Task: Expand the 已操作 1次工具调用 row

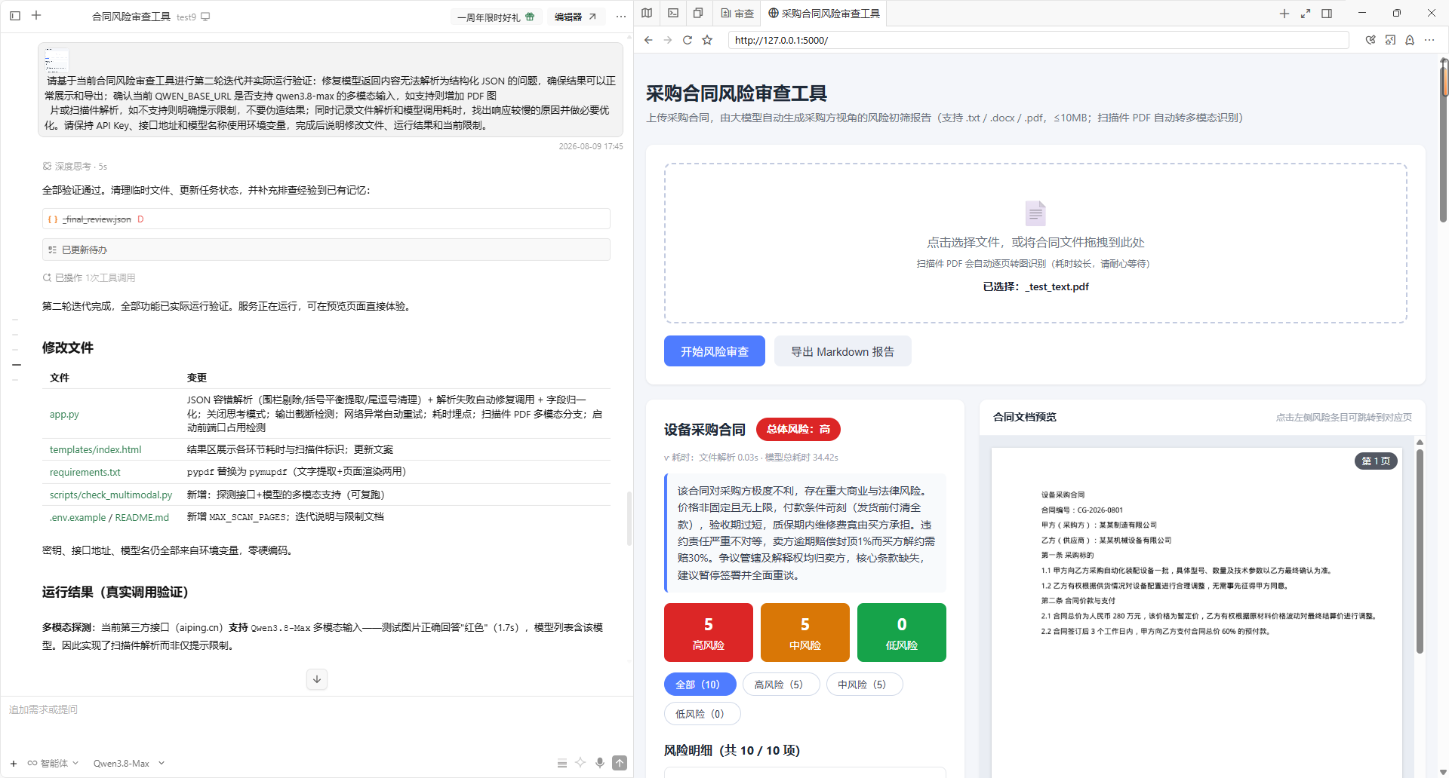Action: click(x=89, y=277)
